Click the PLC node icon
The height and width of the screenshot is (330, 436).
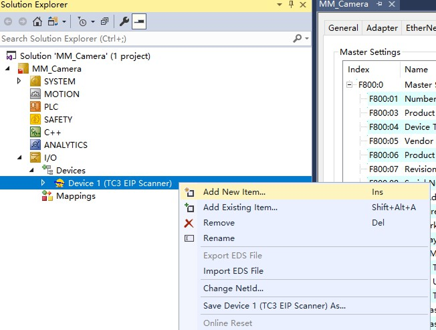tap(35, 107)
